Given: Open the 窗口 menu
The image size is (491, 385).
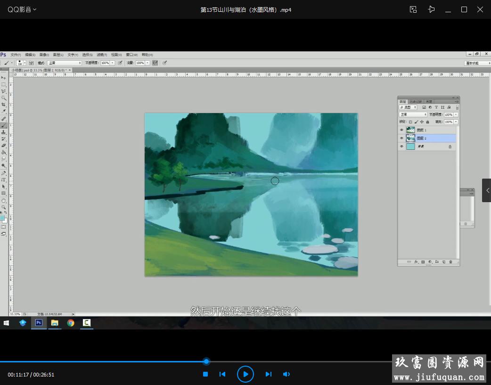Looking at the screenshot, I should click(131, 55).
